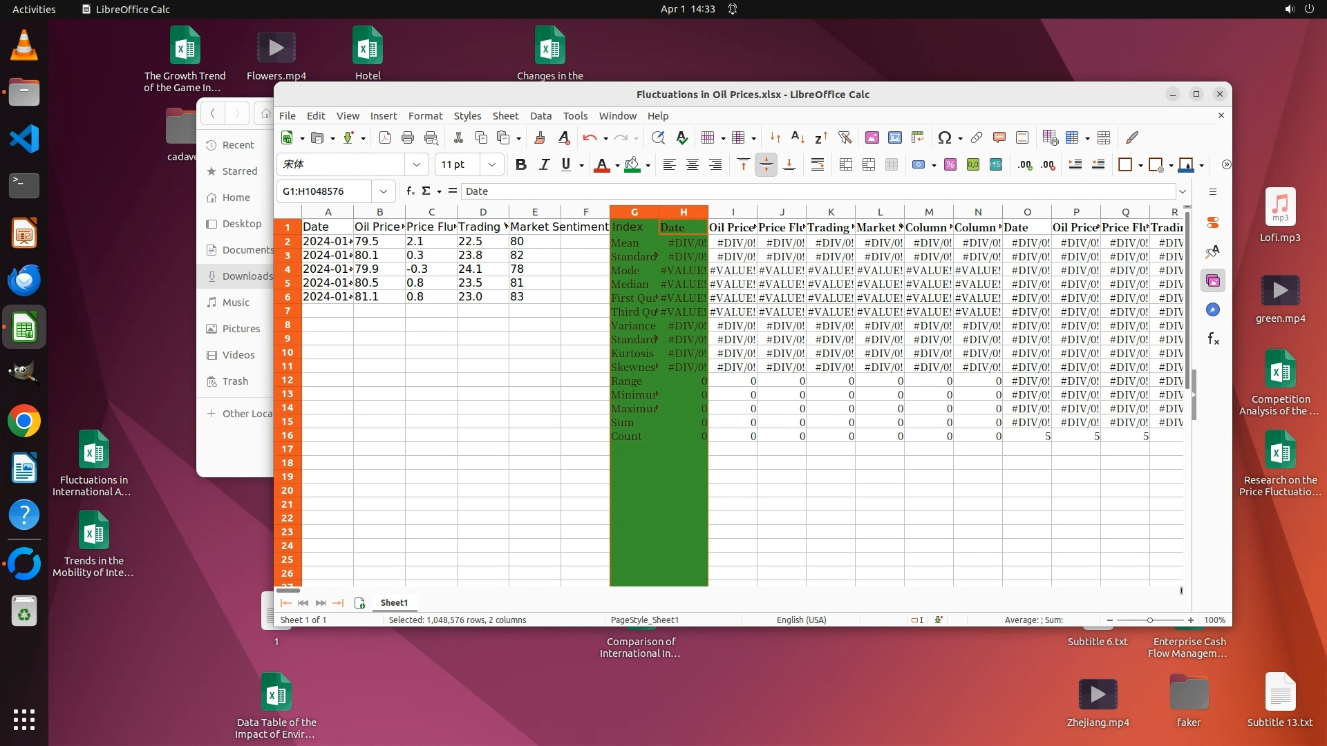
Task: Expand the Name Box dropdown arrow
Action: coord(383,191)
